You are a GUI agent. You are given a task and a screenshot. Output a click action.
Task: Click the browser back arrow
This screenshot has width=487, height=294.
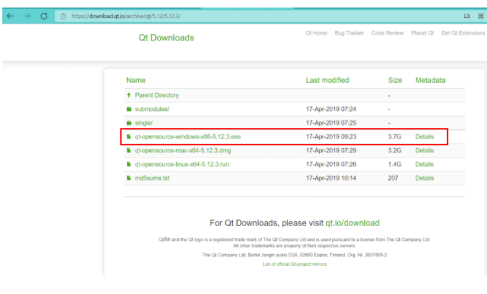pos(10,16)
